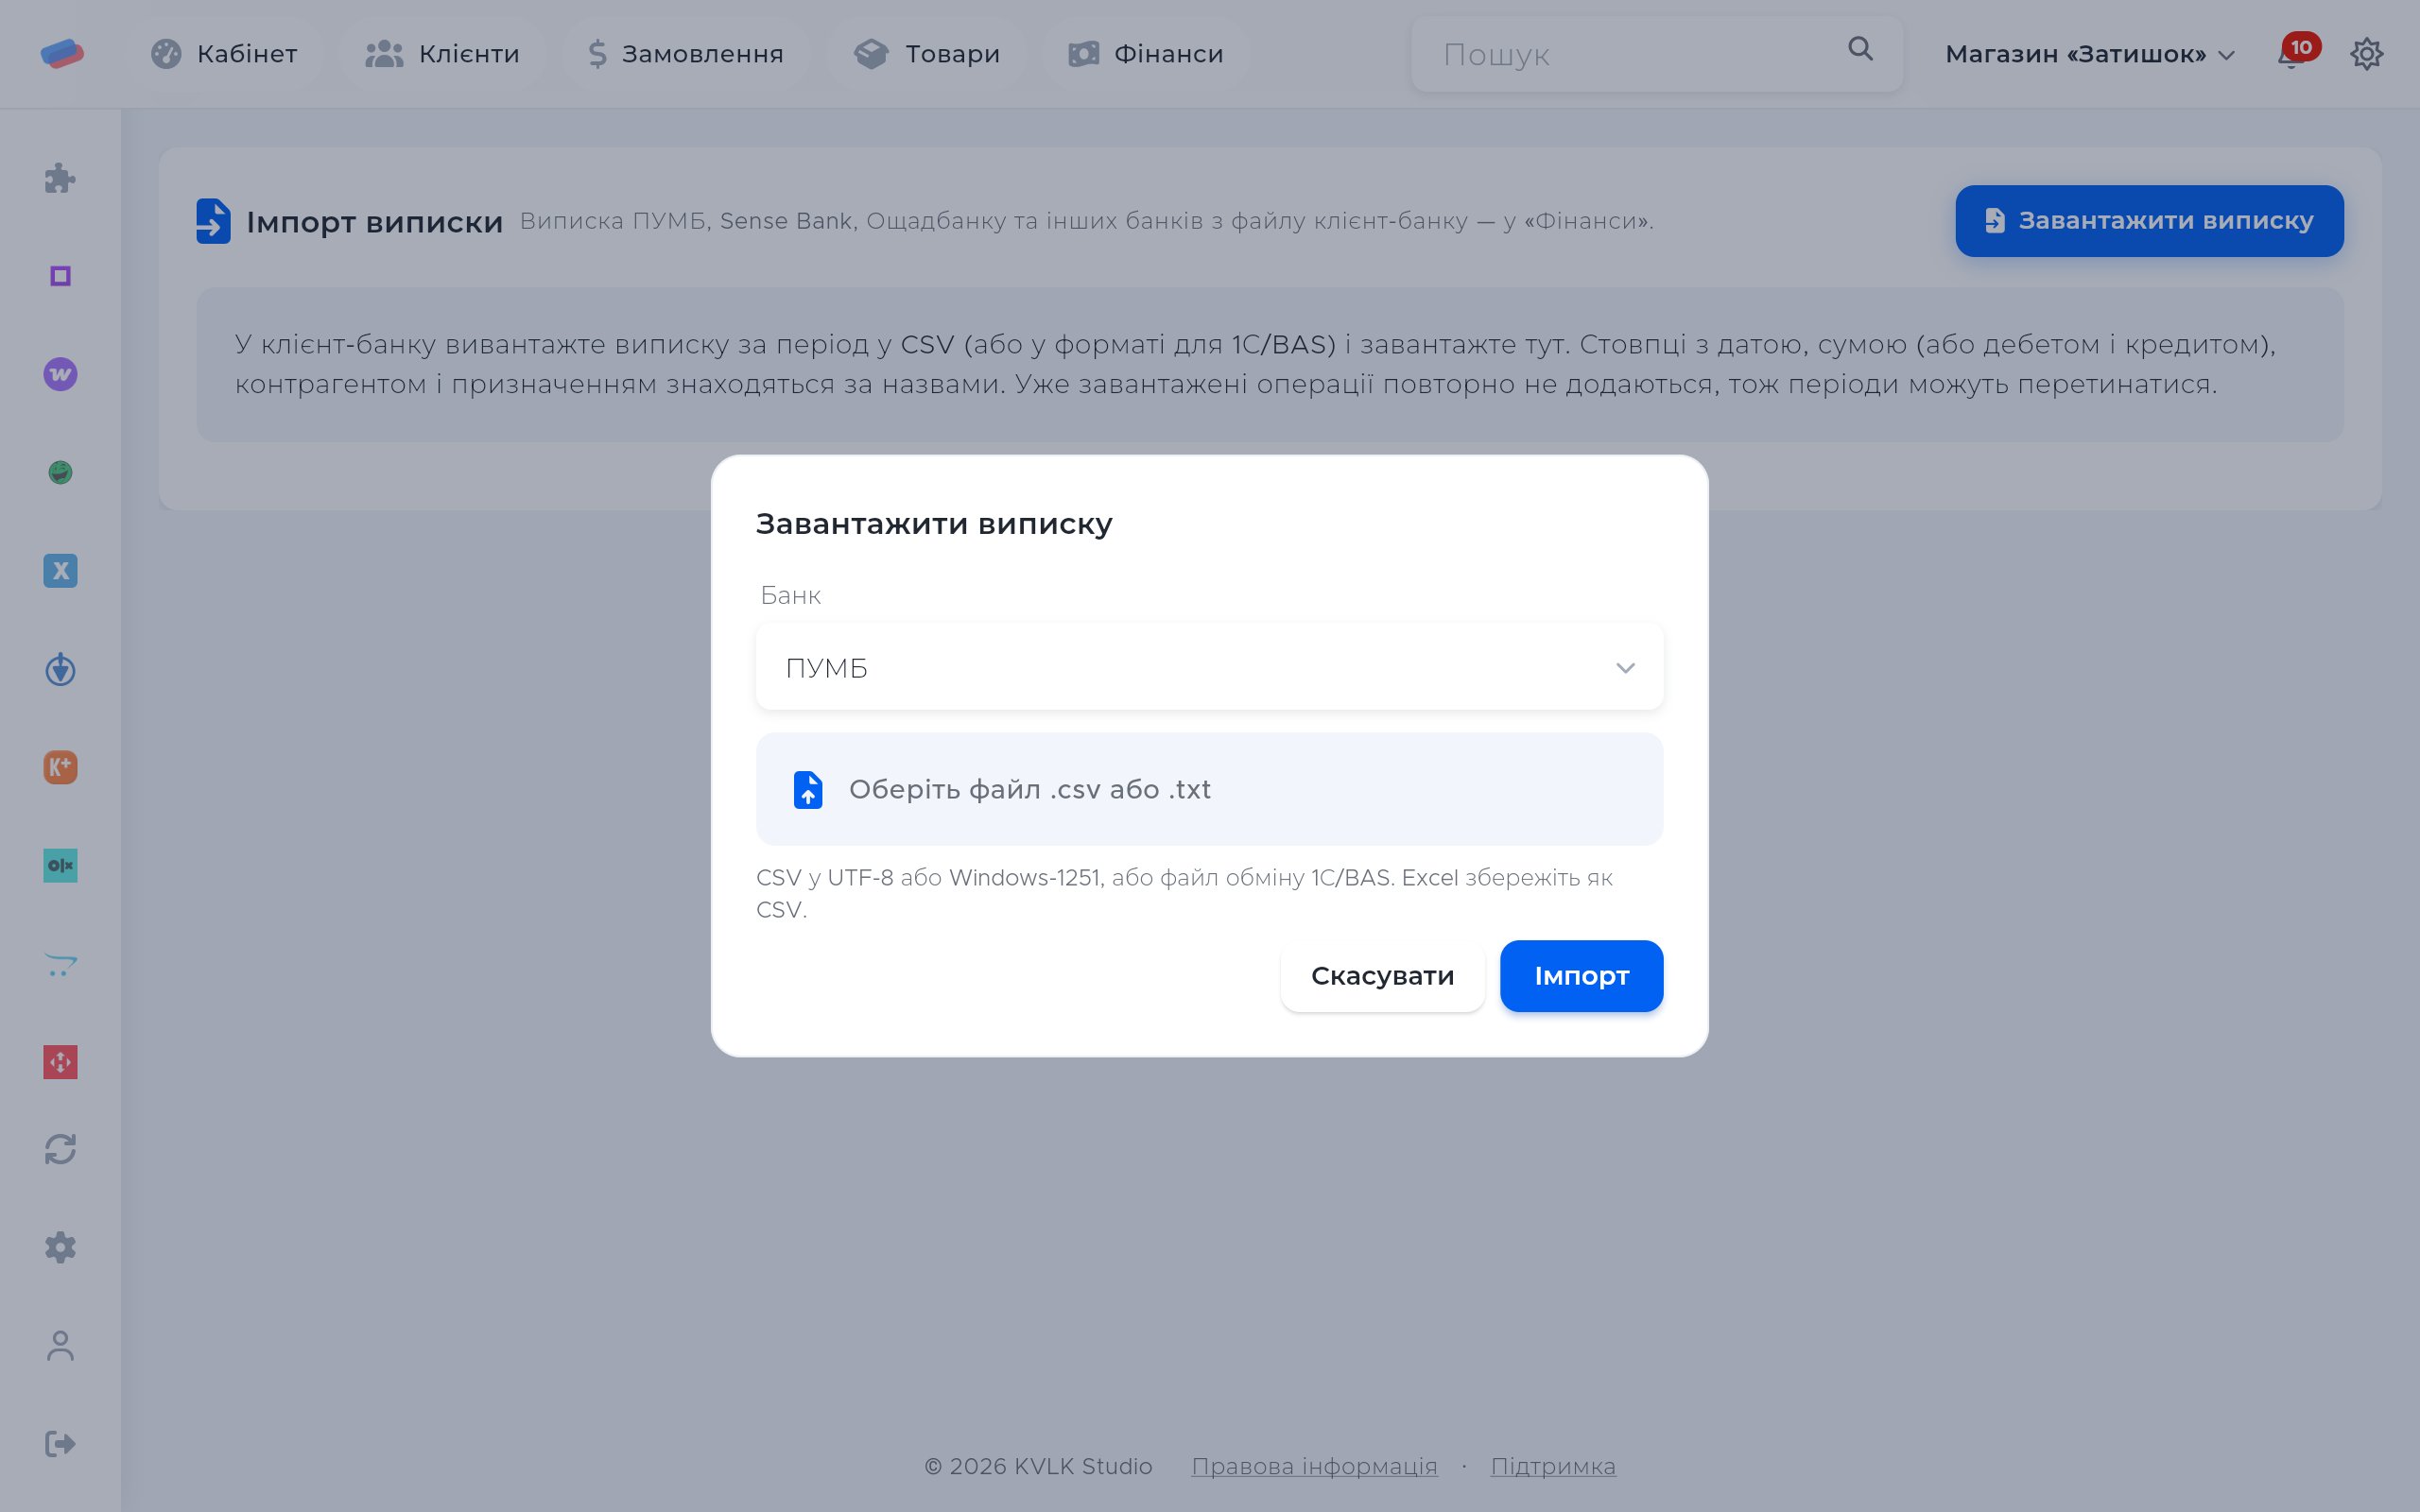Open the sidebar gear settings icon

pos(60,1247)
